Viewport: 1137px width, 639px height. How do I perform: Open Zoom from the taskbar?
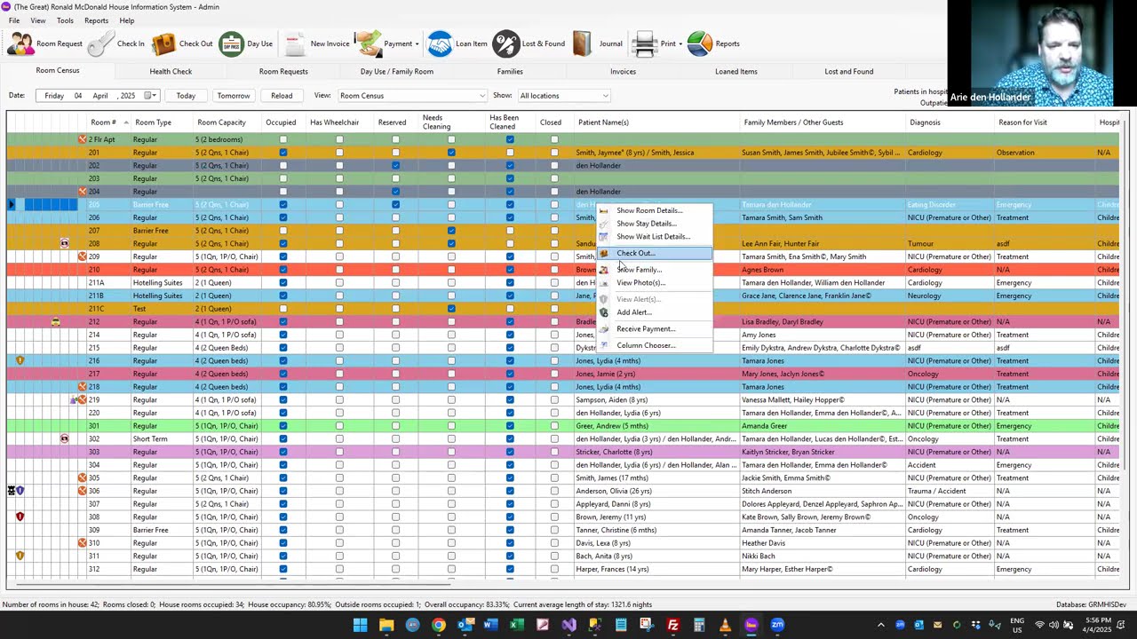[777, 625]
